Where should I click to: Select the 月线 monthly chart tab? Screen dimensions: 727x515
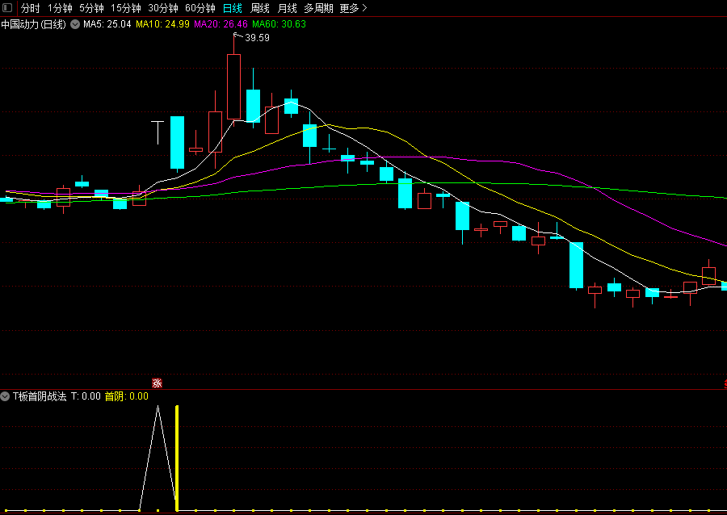287,8
